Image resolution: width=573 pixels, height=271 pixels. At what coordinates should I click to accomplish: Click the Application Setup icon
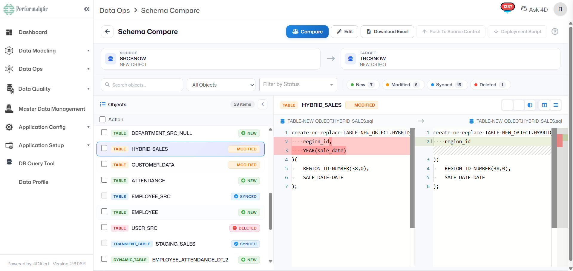tap(9, 145)
